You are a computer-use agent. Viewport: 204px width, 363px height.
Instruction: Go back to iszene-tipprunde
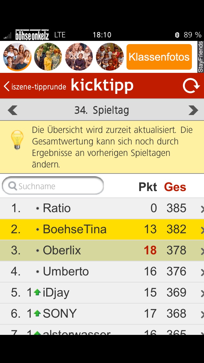(35, 86)
